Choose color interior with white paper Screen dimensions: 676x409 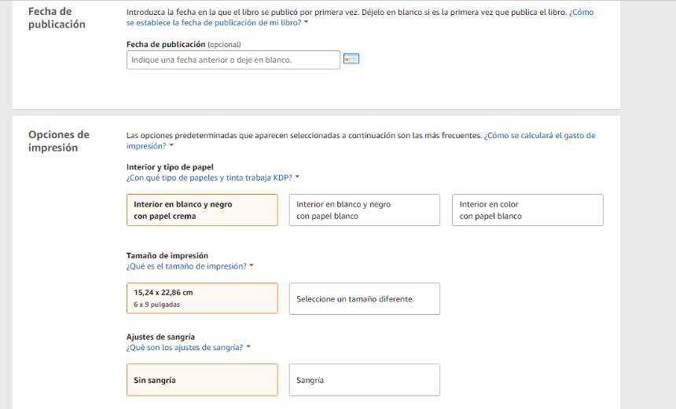pyautogui.click(x=527, y=210)
